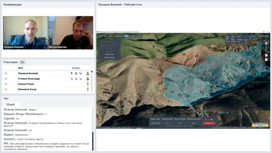Click chat message from Вадим
This screenshot has height=153, width=272.
click(16, 135)
